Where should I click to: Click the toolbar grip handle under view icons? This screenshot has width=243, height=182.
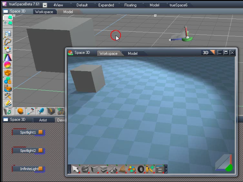tap(8, 28)
